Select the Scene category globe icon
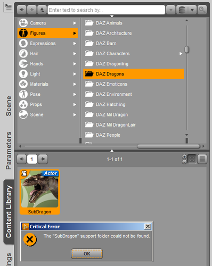This screenshot has height=266, width=212. [23, 114]
